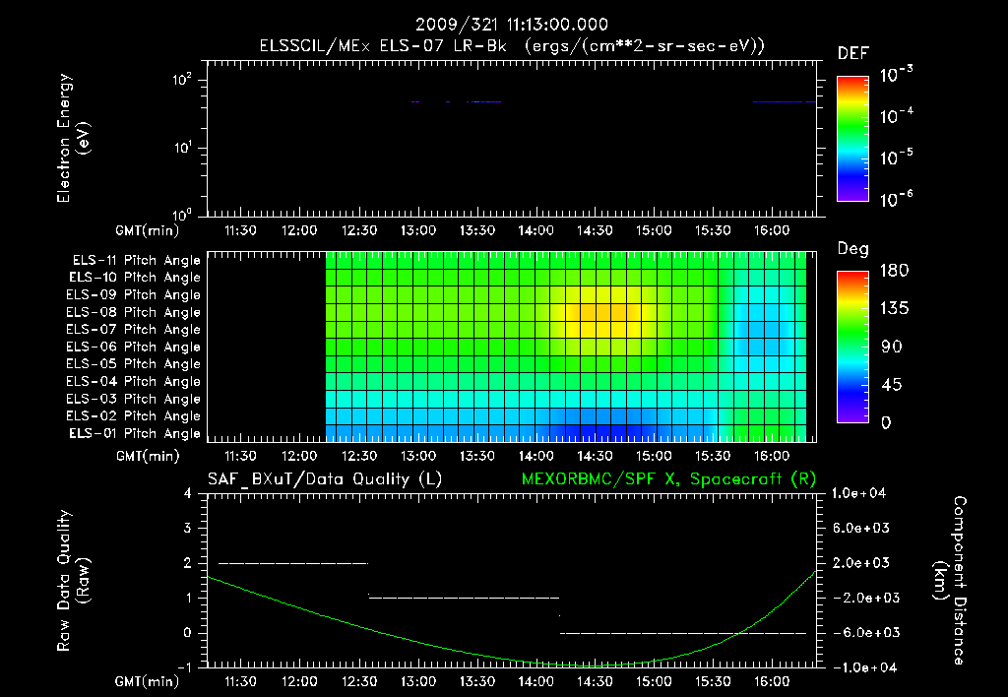Click the Component Distance (km) axis label
Viewport: 1008px width, 697px height.
pyautogui.click(x=950, y=580)
